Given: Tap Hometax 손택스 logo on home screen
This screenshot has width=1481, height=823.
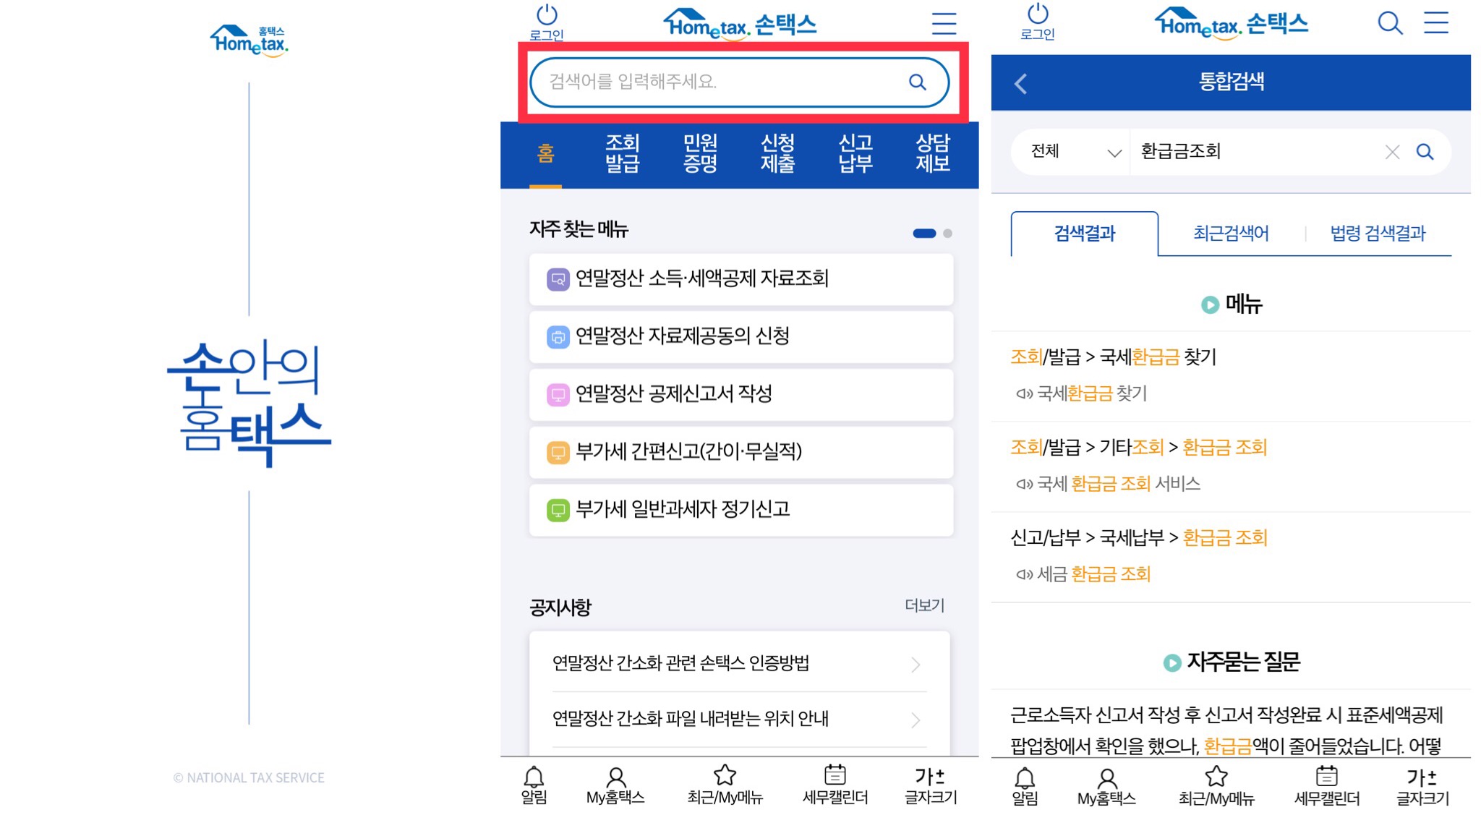Looking at the screenshot, I should coord(740,24).
